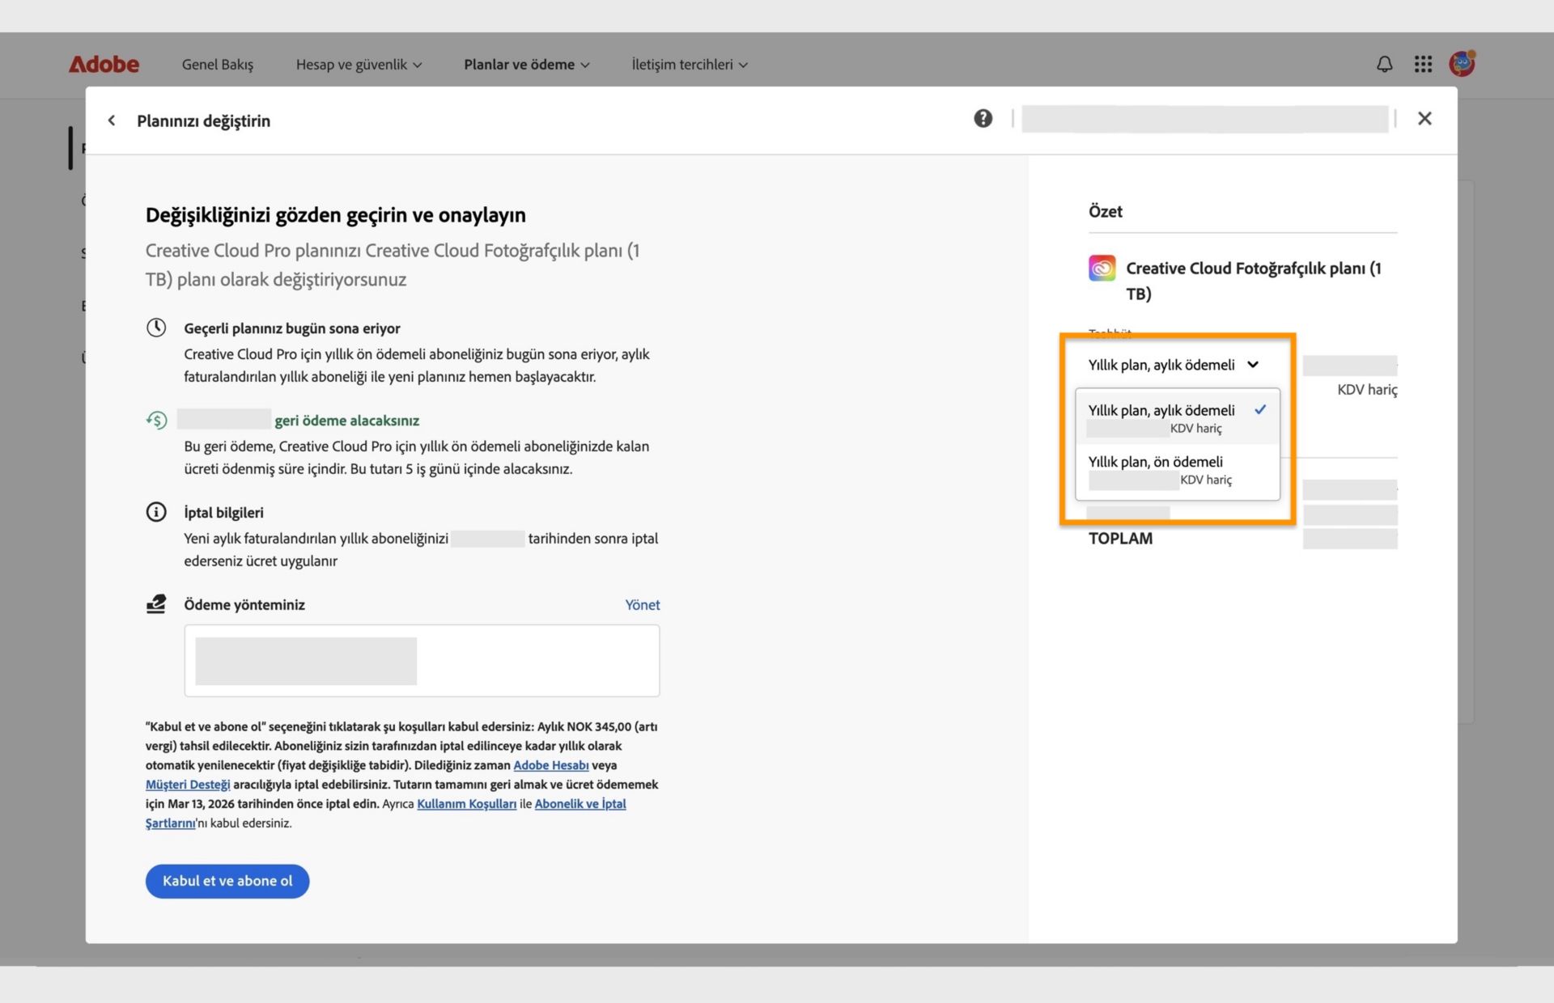Expand Hesap ve güvenlik menu
Image resolution: width=1554 pixels, height=1003 pixels.
pyautogui.click(x=359, y=65)
